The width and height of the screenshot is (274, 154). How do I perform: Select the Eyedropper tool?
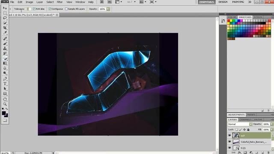pyautogui.click(x=5, y=33)
